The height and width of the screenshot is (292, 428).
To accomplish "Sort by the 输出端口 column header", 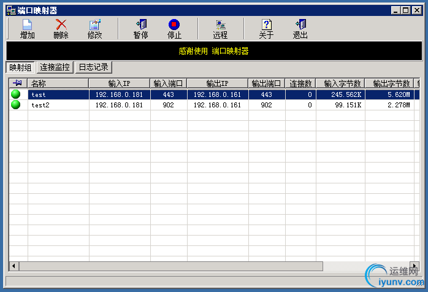I will [266, 83].
